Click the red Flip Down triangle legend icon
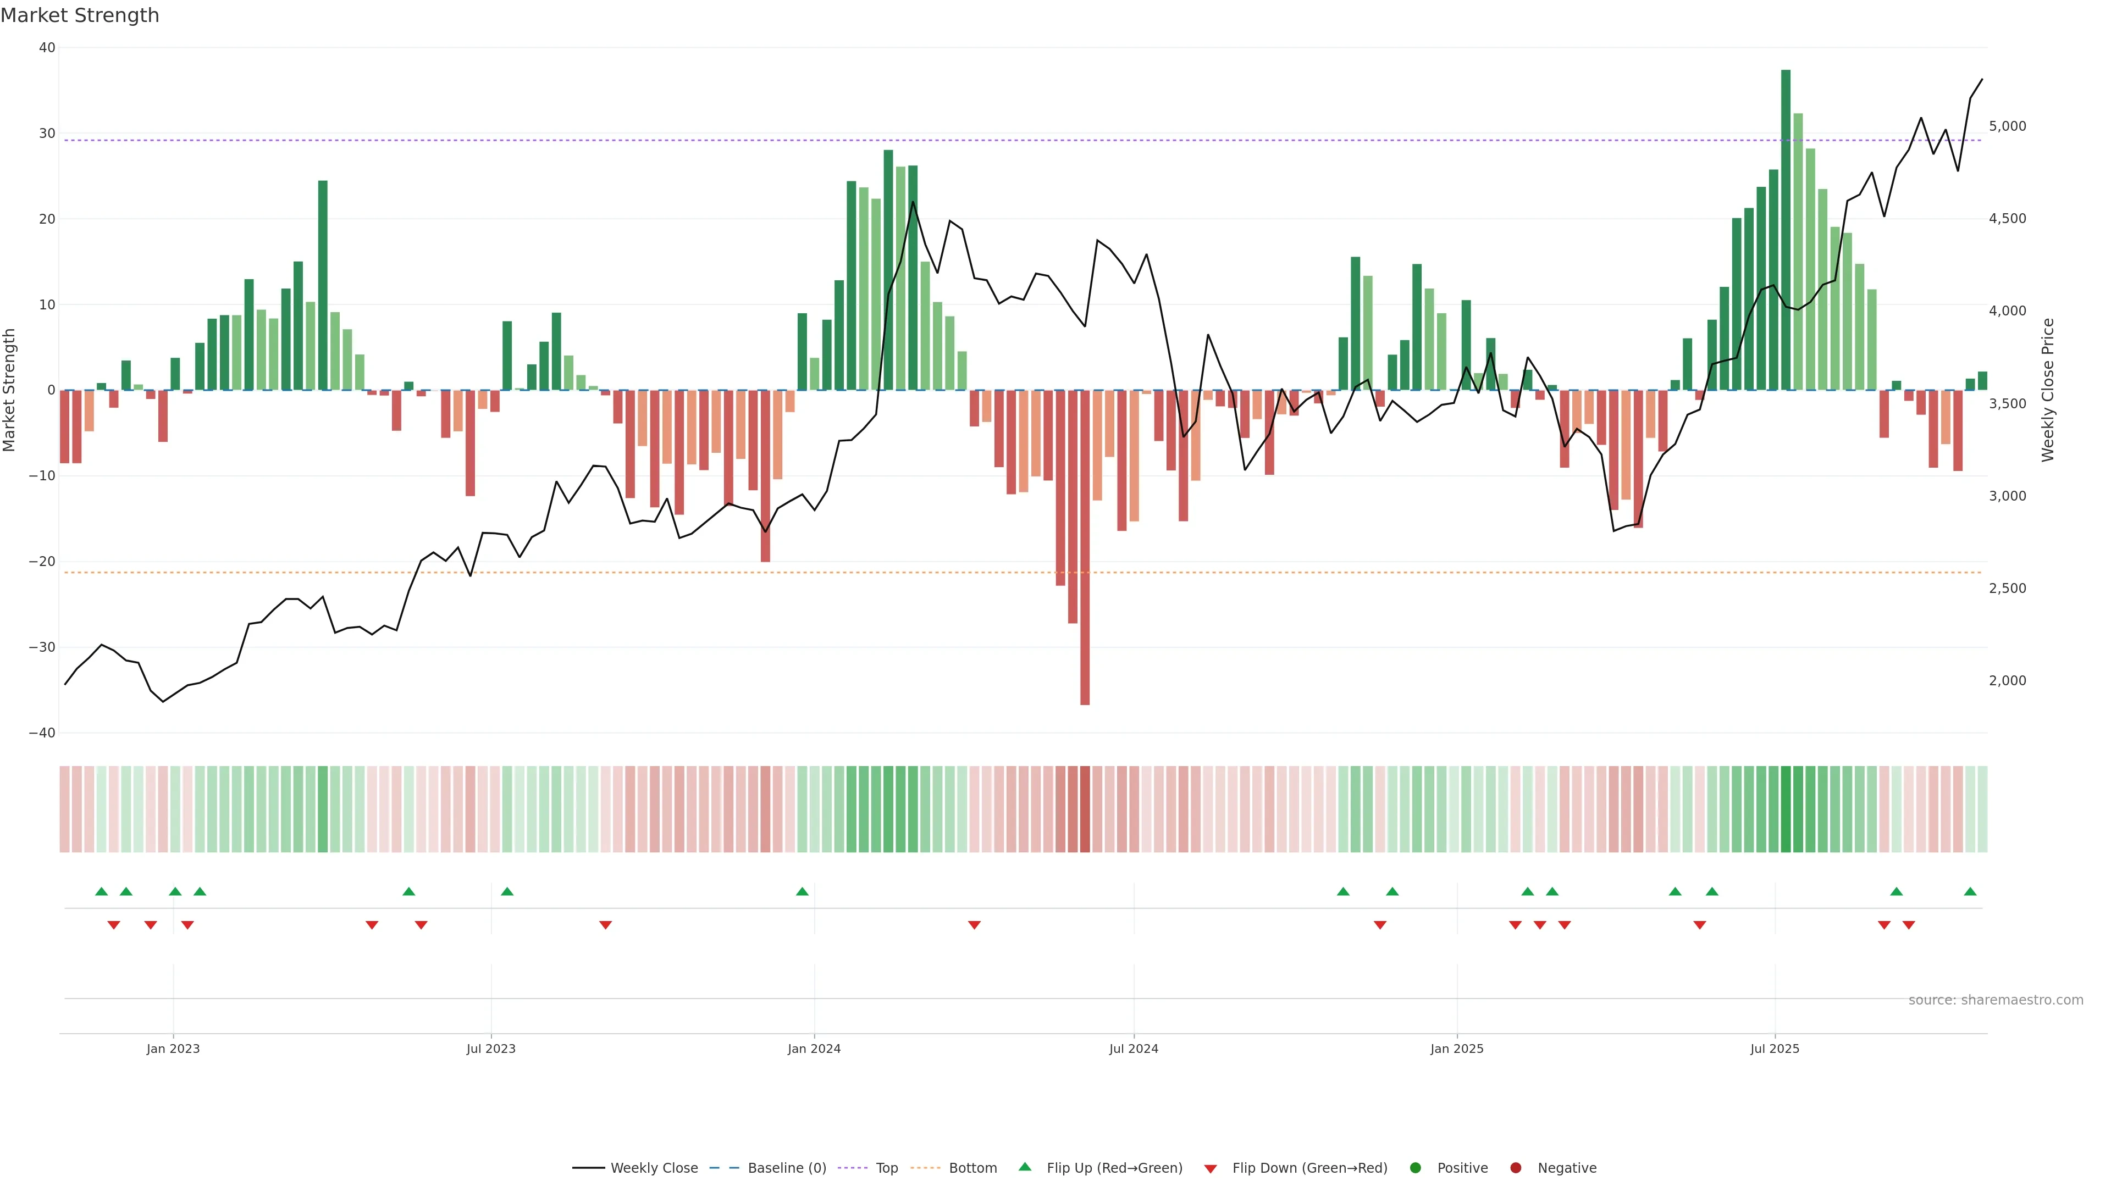The height and width of the screenshot is (1187, 2111). (x=1211, y=1169)
